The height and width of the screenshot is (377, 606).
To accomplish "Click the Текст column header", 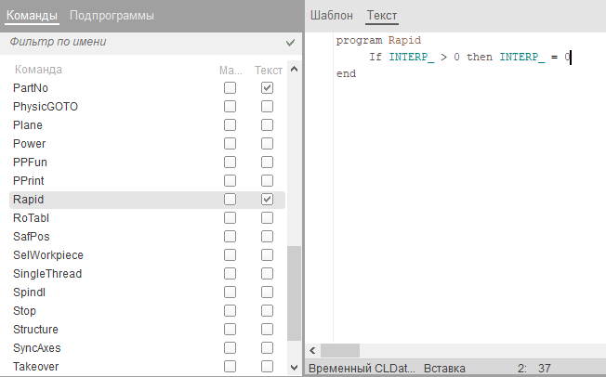I will click(268, 70).
